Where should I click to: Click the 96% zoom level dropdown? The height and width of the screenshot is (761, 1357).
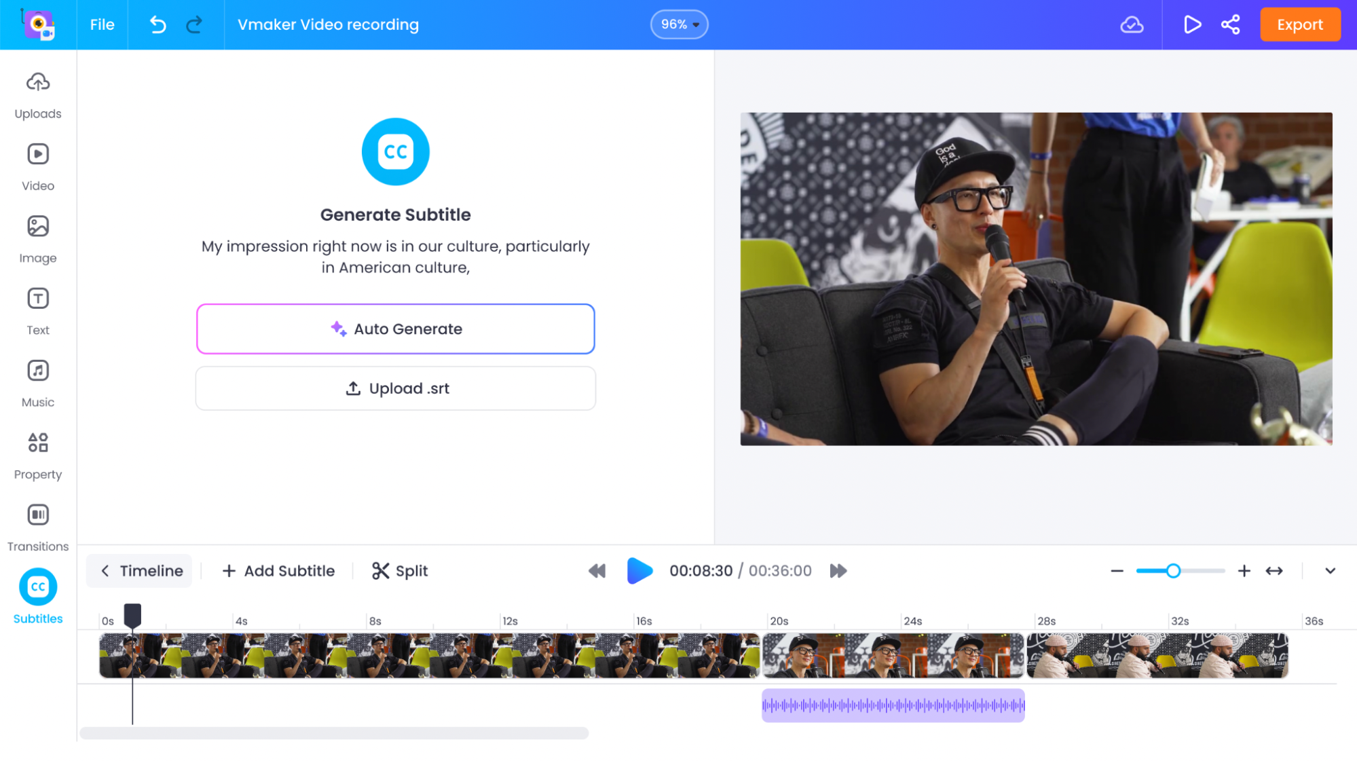pyautogui.click(x=679, y=24)
